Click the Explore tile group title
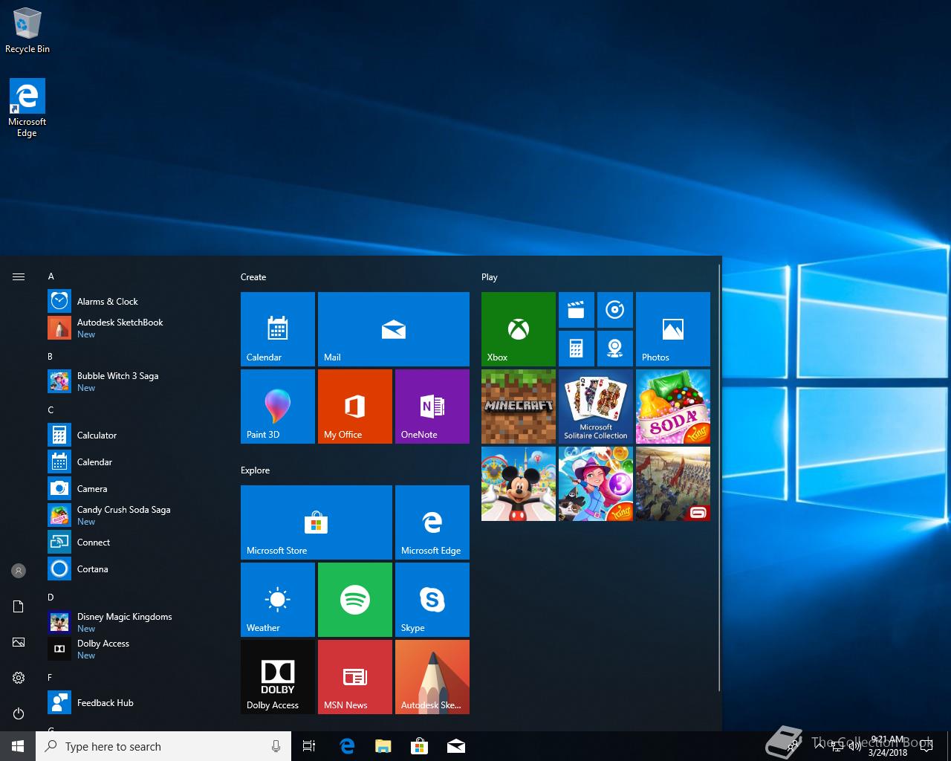Viewport: 951px width, 761px height. pos(255,470)
